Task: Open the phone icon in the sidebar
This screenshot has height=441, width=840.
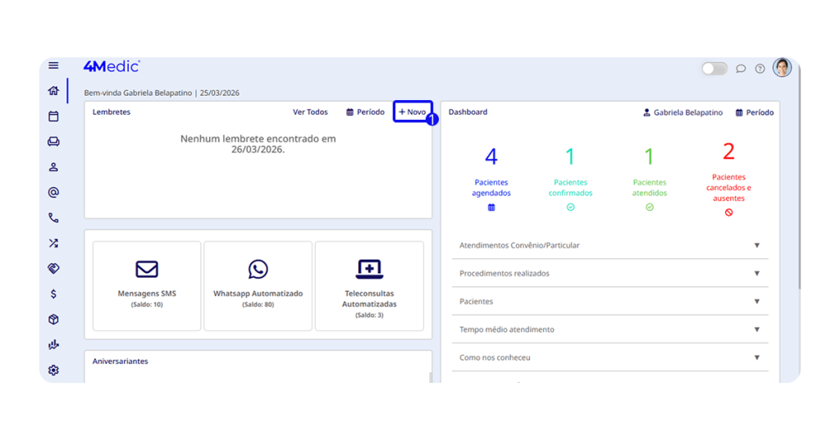Action: tap(53, 218)
